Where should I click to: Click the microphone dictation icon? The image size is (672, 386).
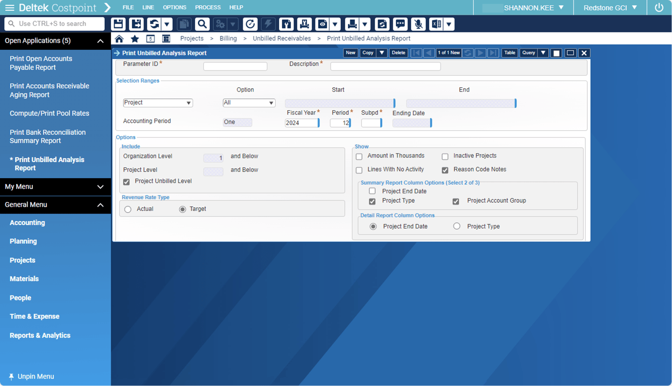pyautogui.click(x=418, y=24)
